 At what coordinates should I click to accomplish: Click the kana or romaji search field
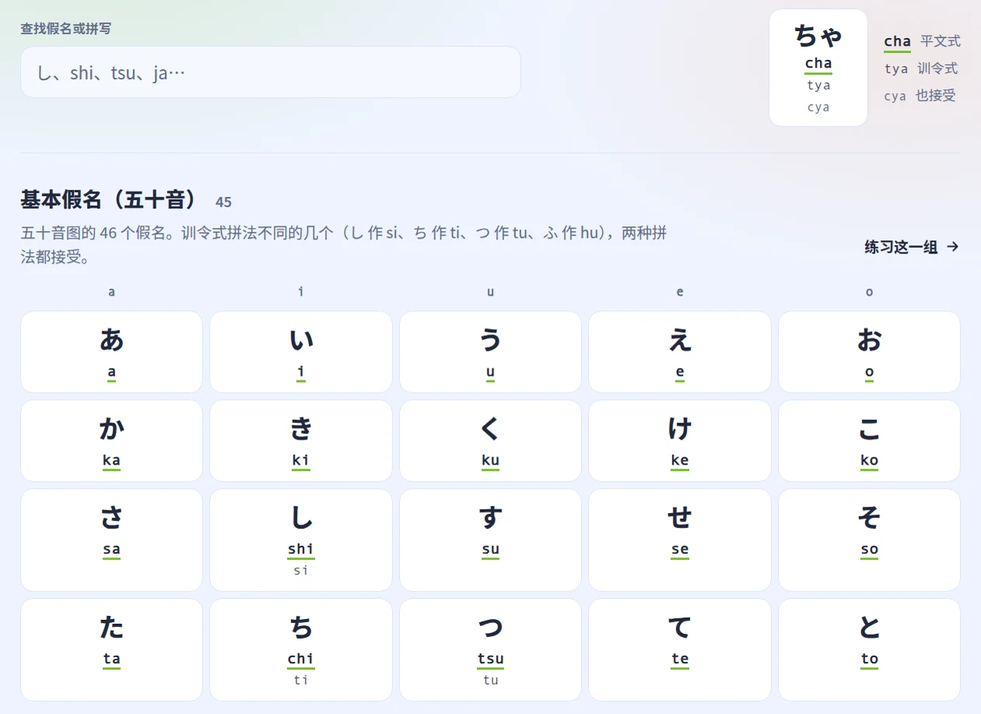(x=271, y=72)
